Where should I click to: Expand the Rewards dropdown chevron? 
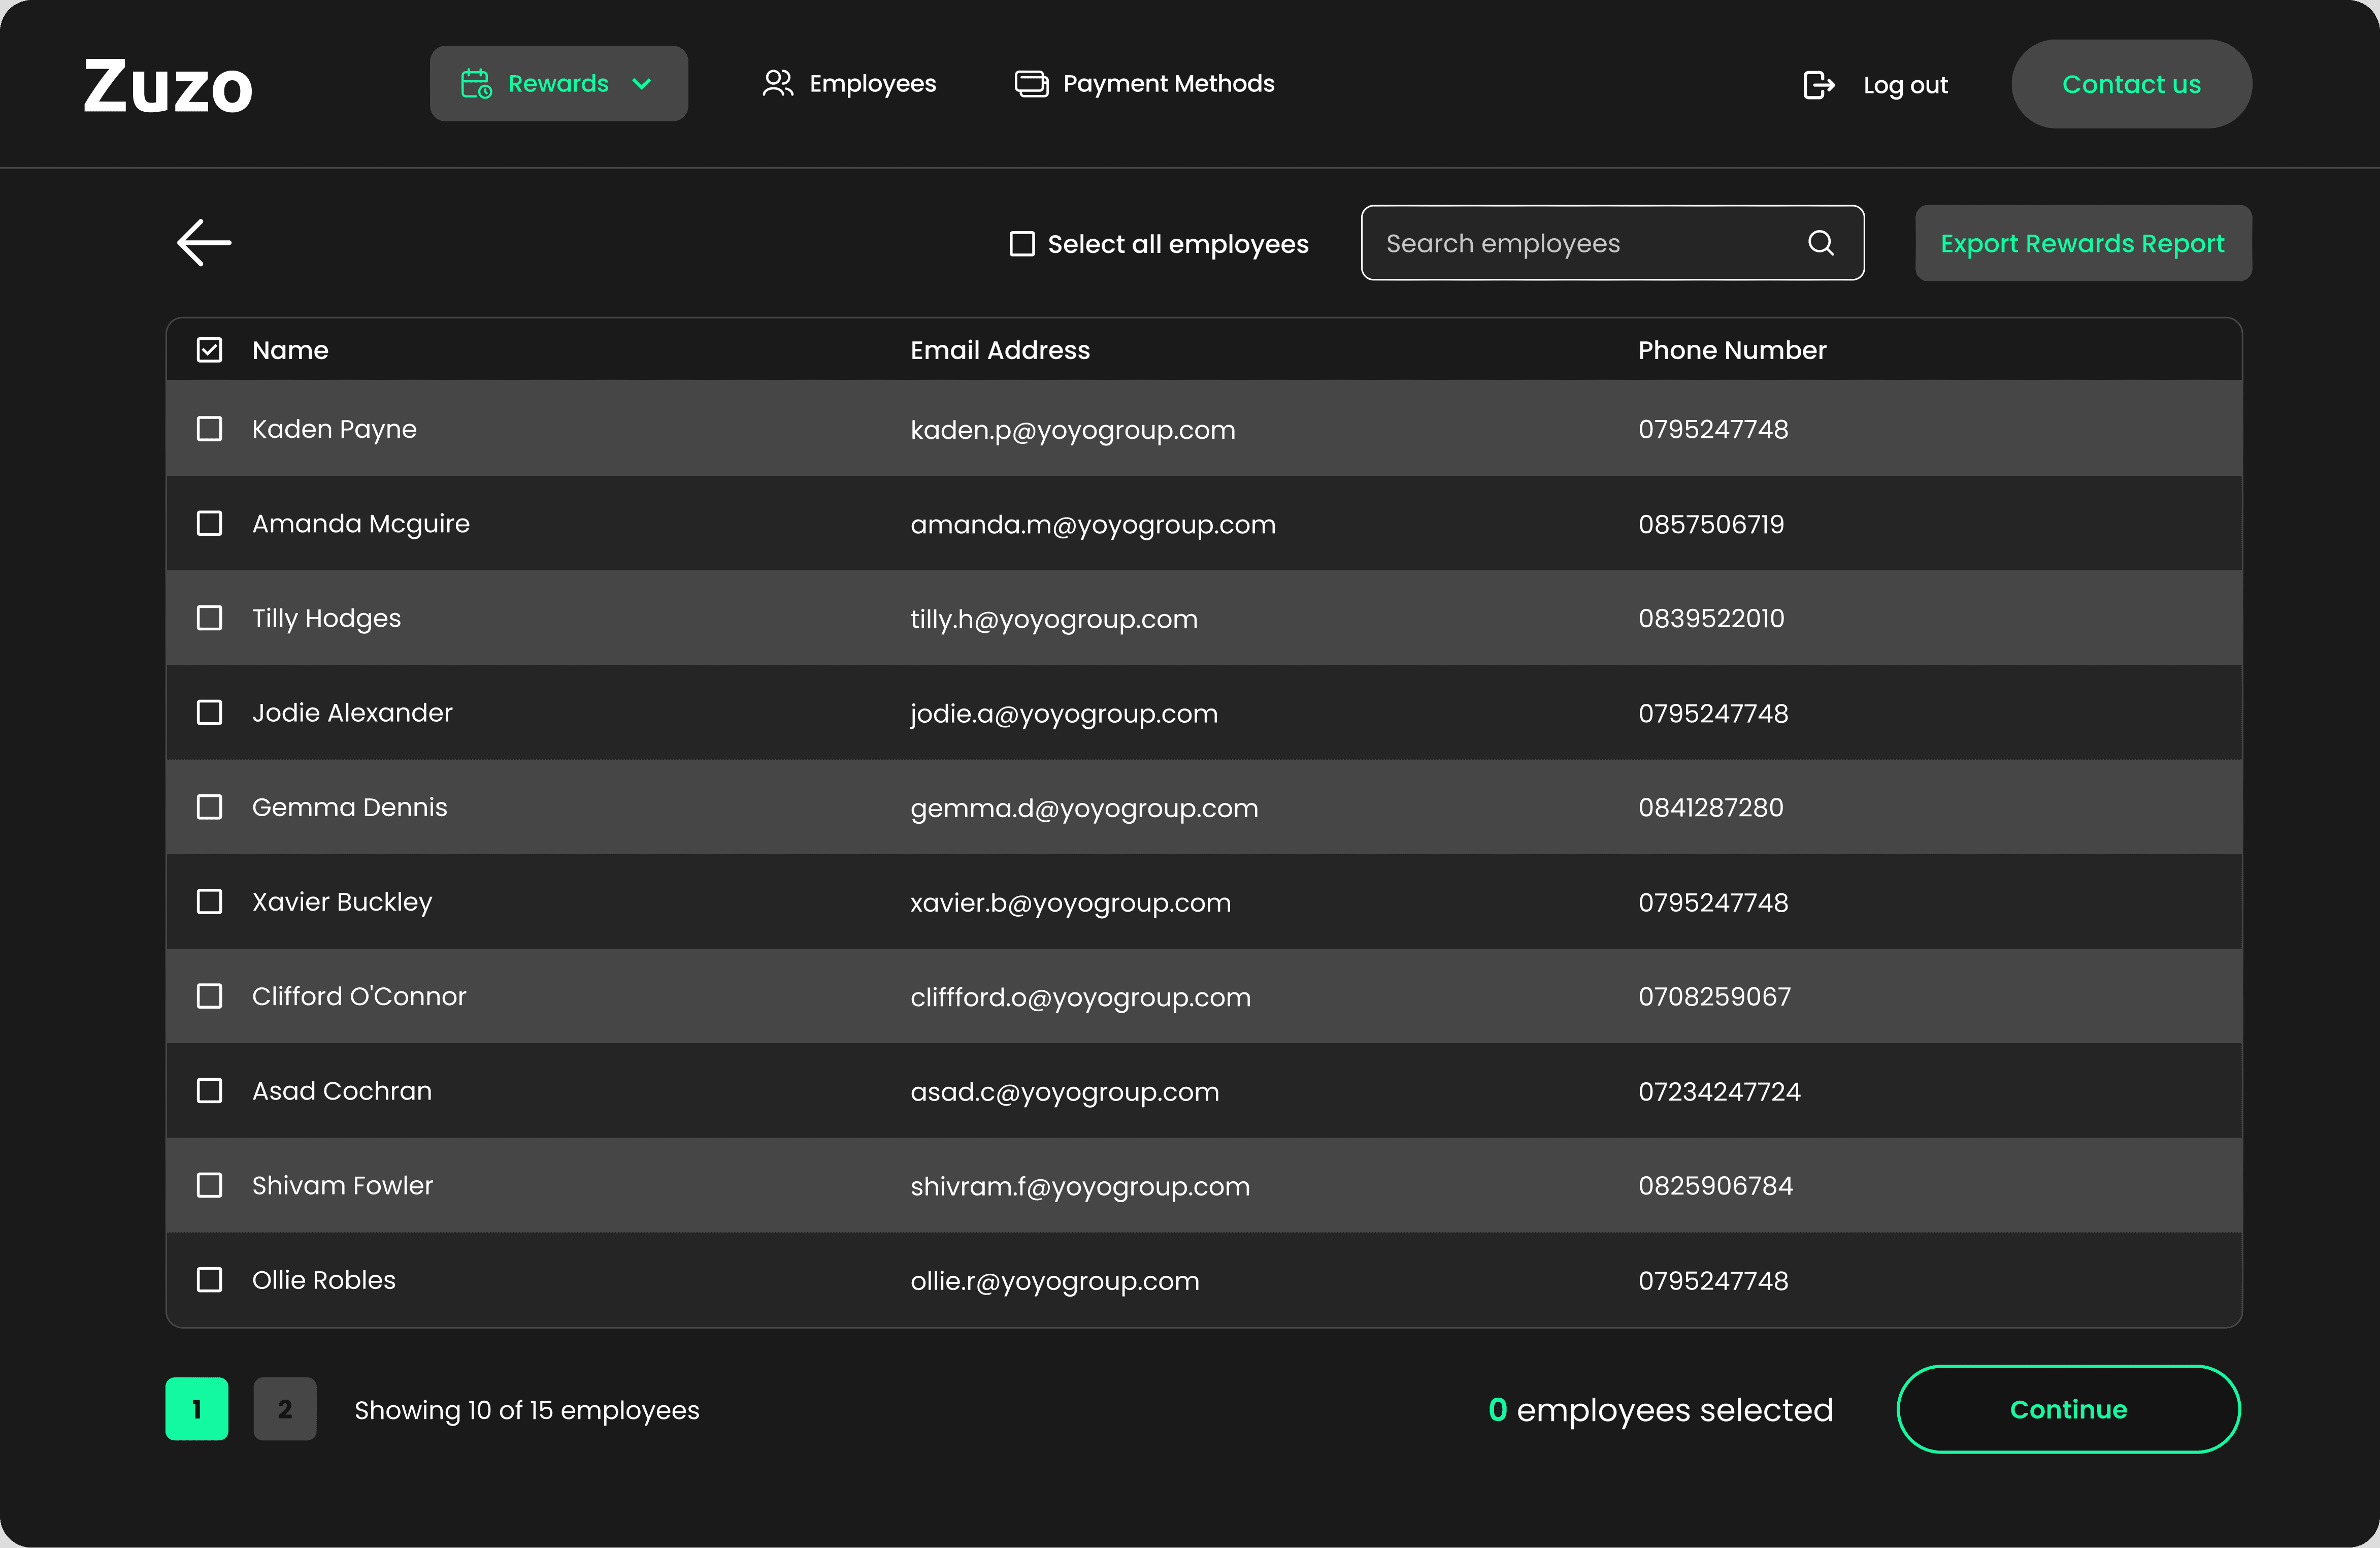642,84
